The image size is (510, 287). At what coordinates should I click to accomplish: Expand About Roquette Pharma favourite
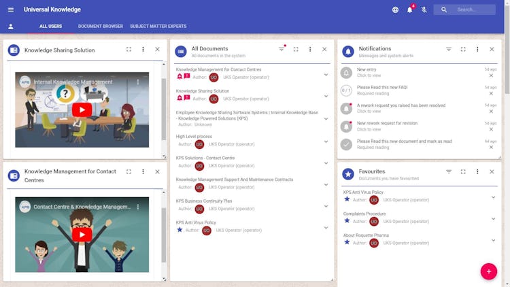494,240
